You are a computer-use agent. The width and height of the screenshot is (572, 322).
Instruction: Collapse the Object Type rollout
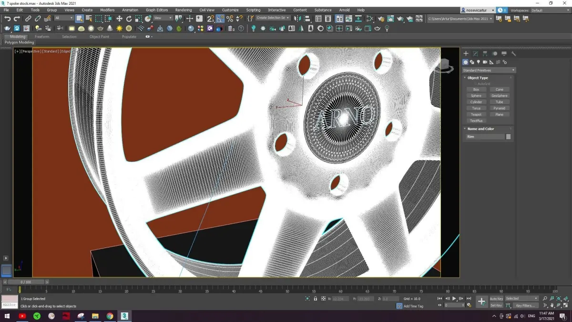[x=478, y=78]
